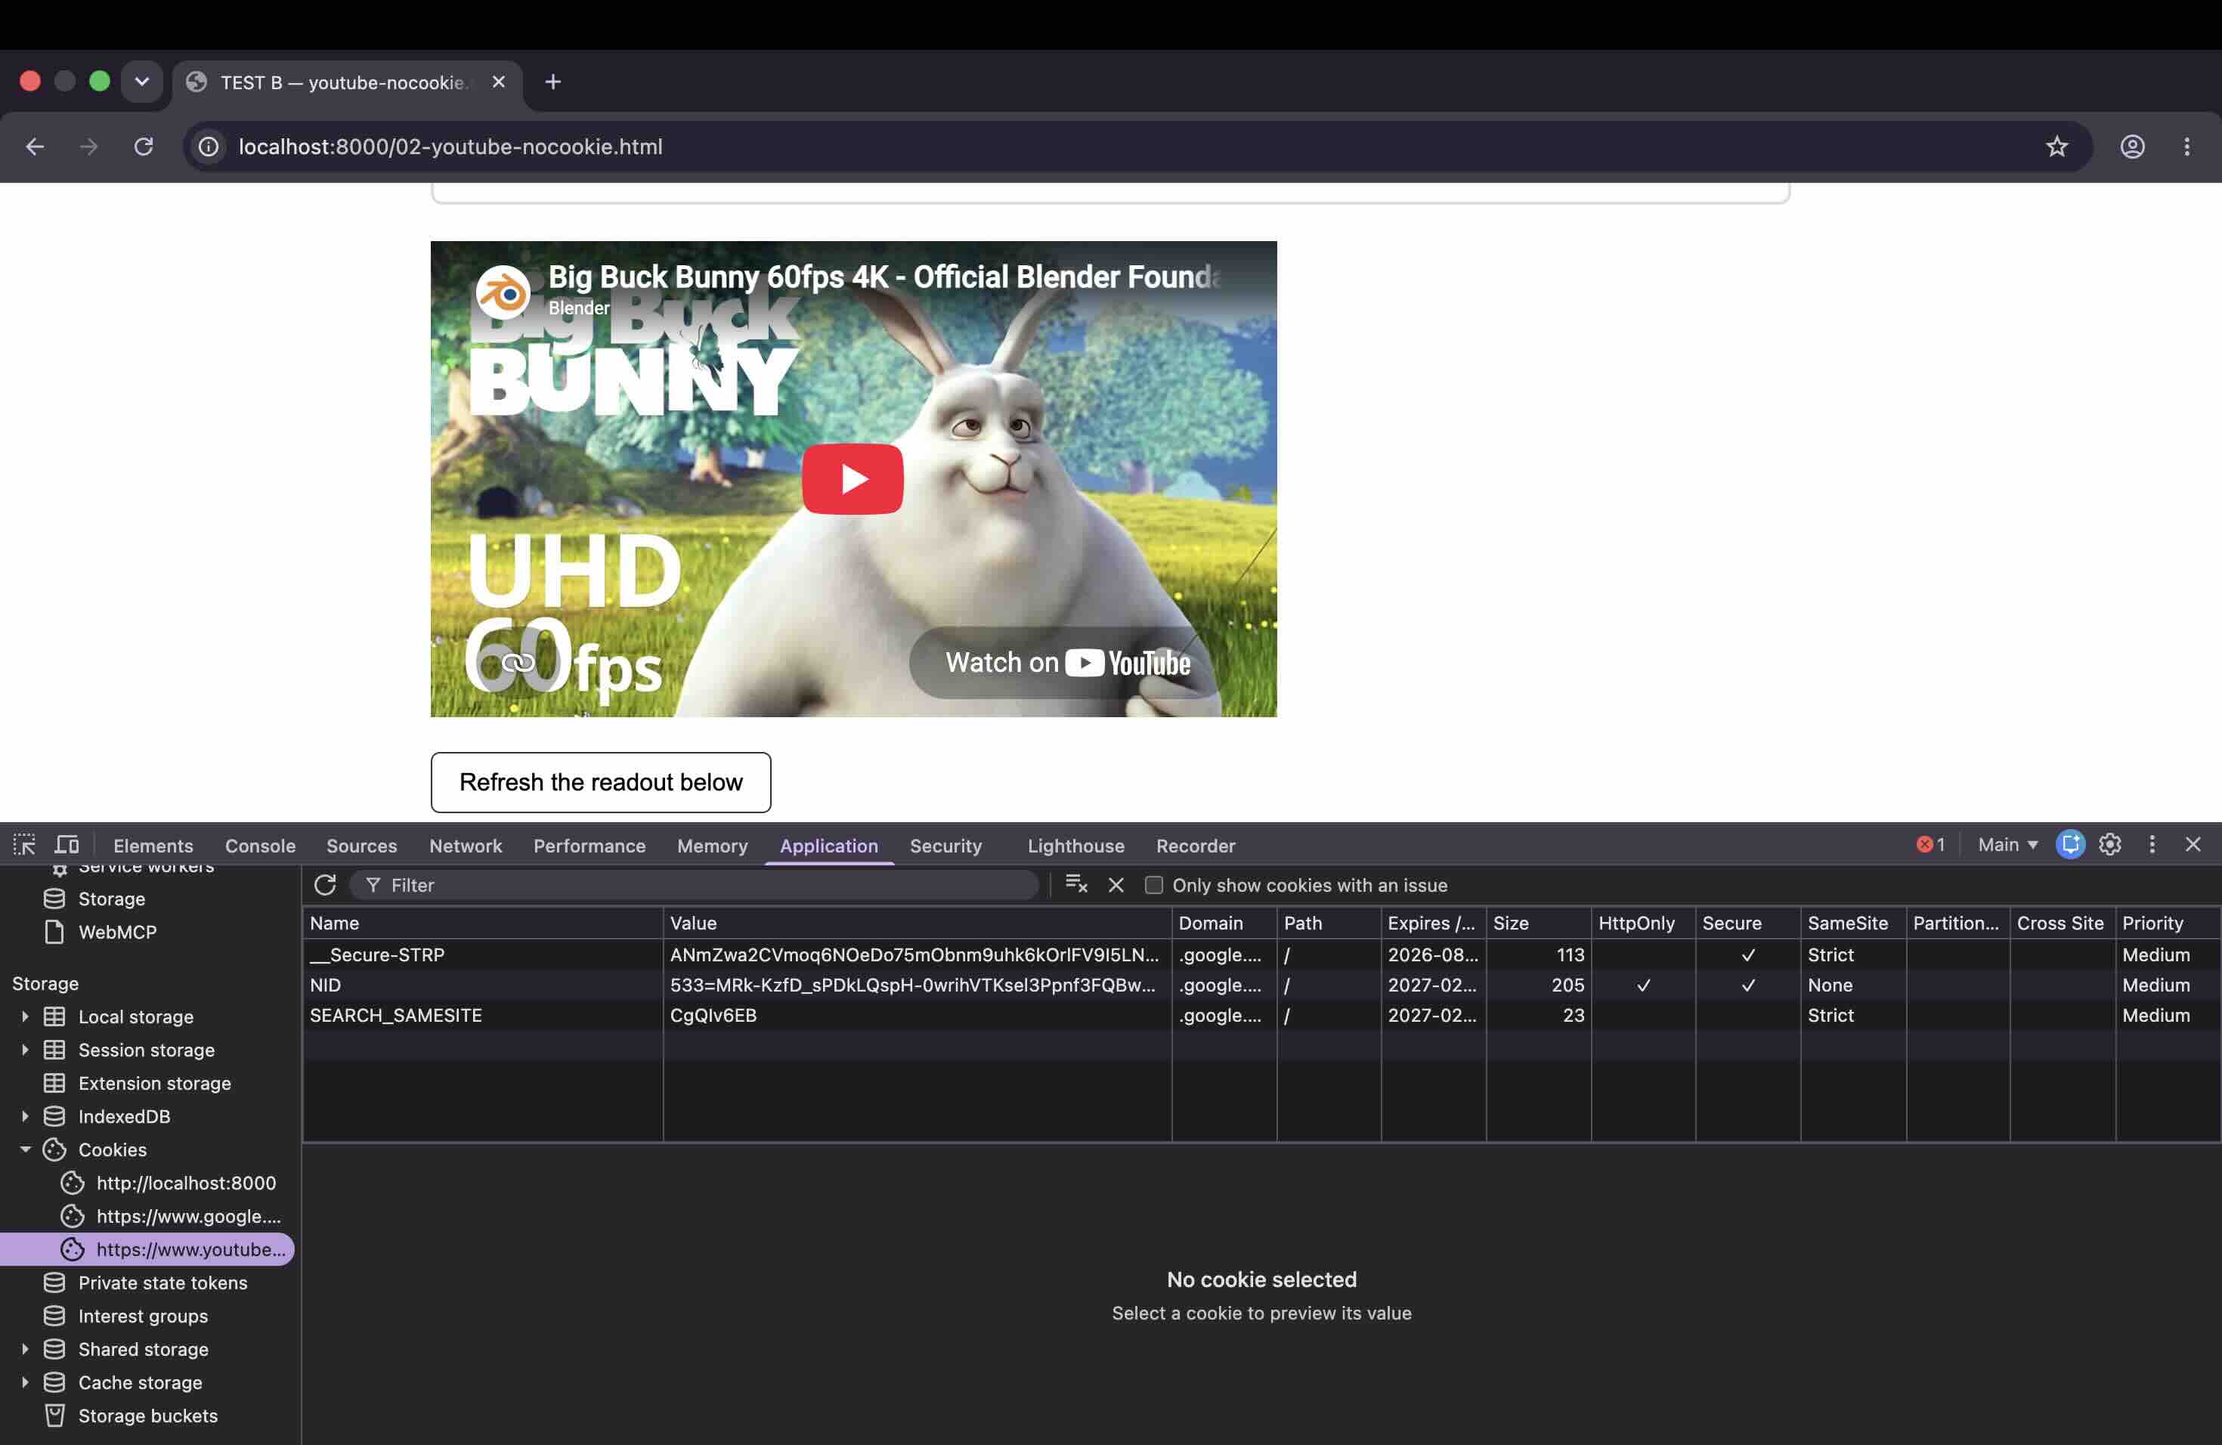Open Private state tokens

pos(162,1283)
